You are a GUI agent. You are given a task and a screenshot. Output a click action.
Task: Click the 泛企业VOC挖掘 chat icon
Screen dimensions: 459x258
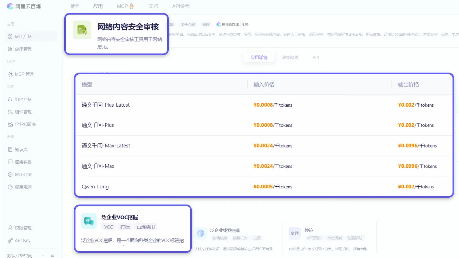coord(89,221)
